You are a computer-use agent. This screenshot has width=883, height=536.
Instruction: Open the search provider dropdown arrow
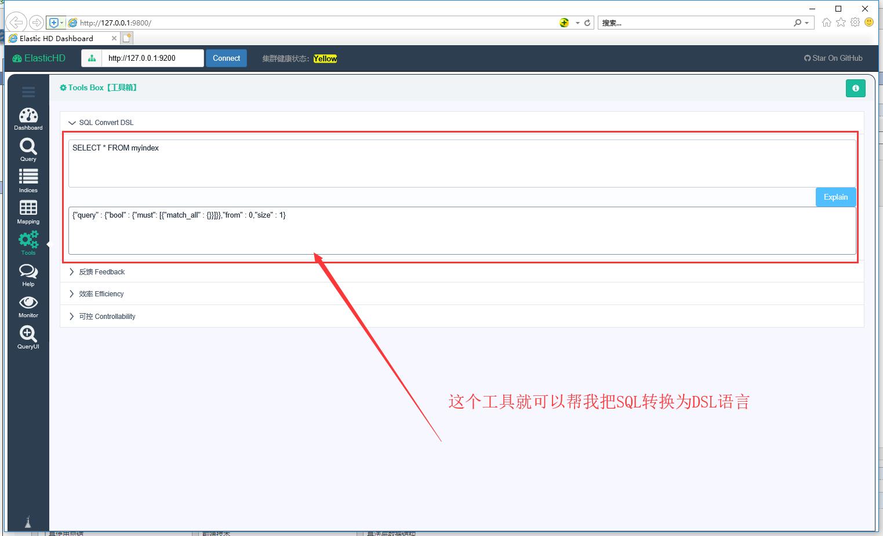806,23
